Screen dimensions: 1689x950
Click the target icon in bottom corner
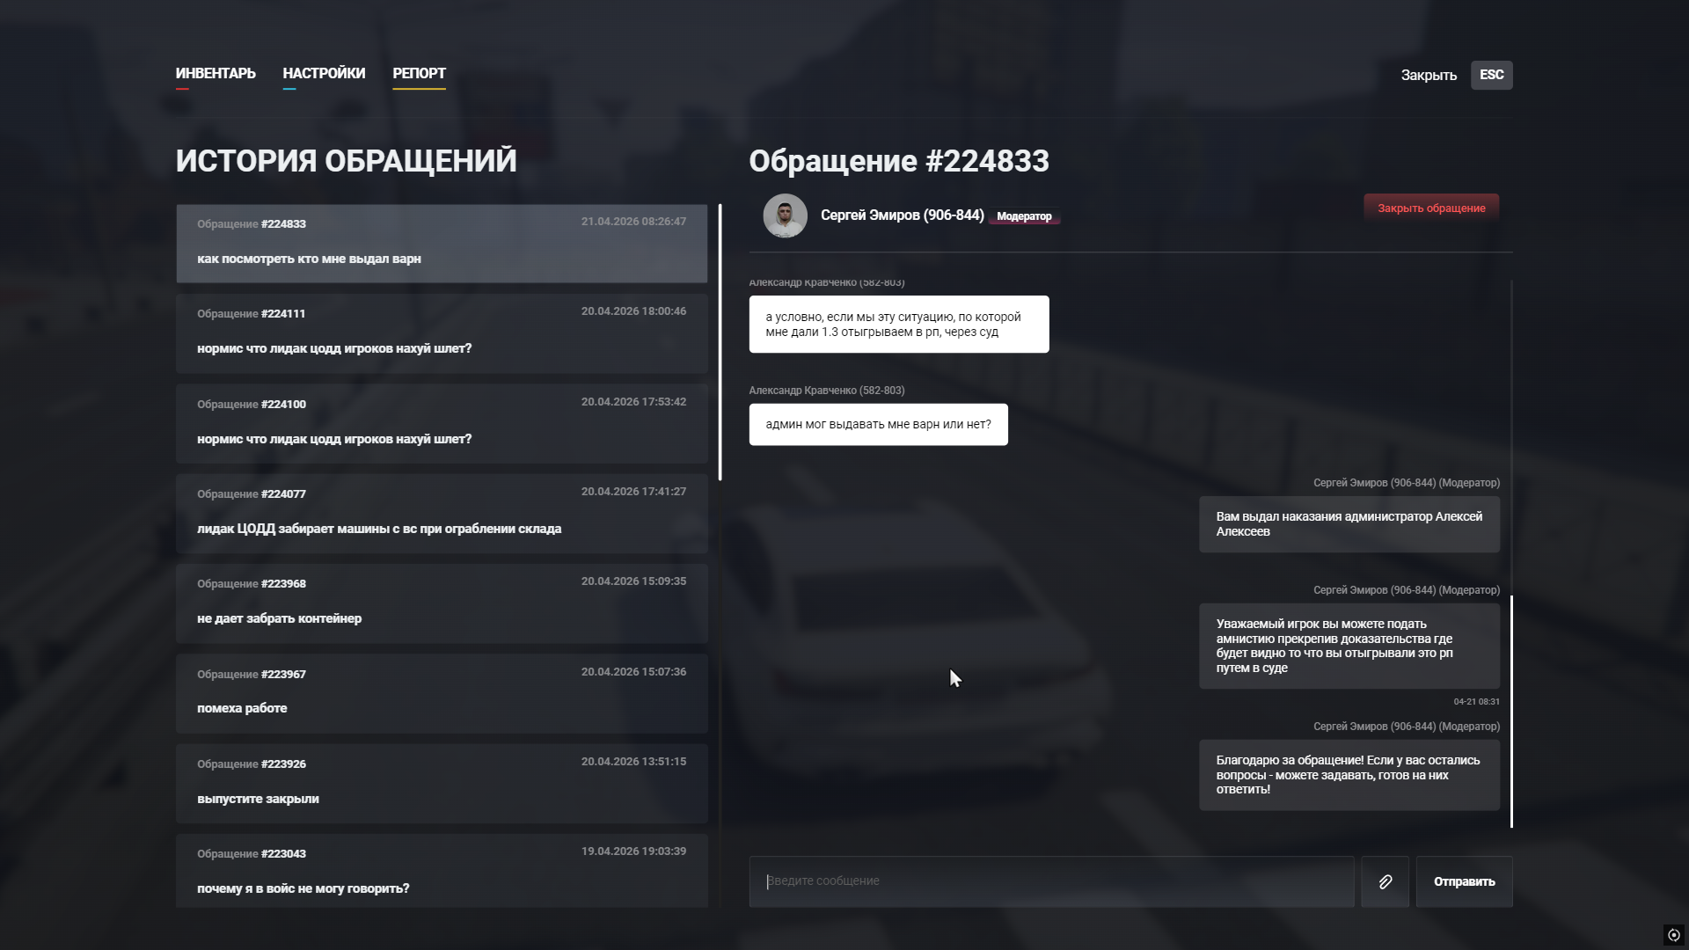tap(1673, 935)
